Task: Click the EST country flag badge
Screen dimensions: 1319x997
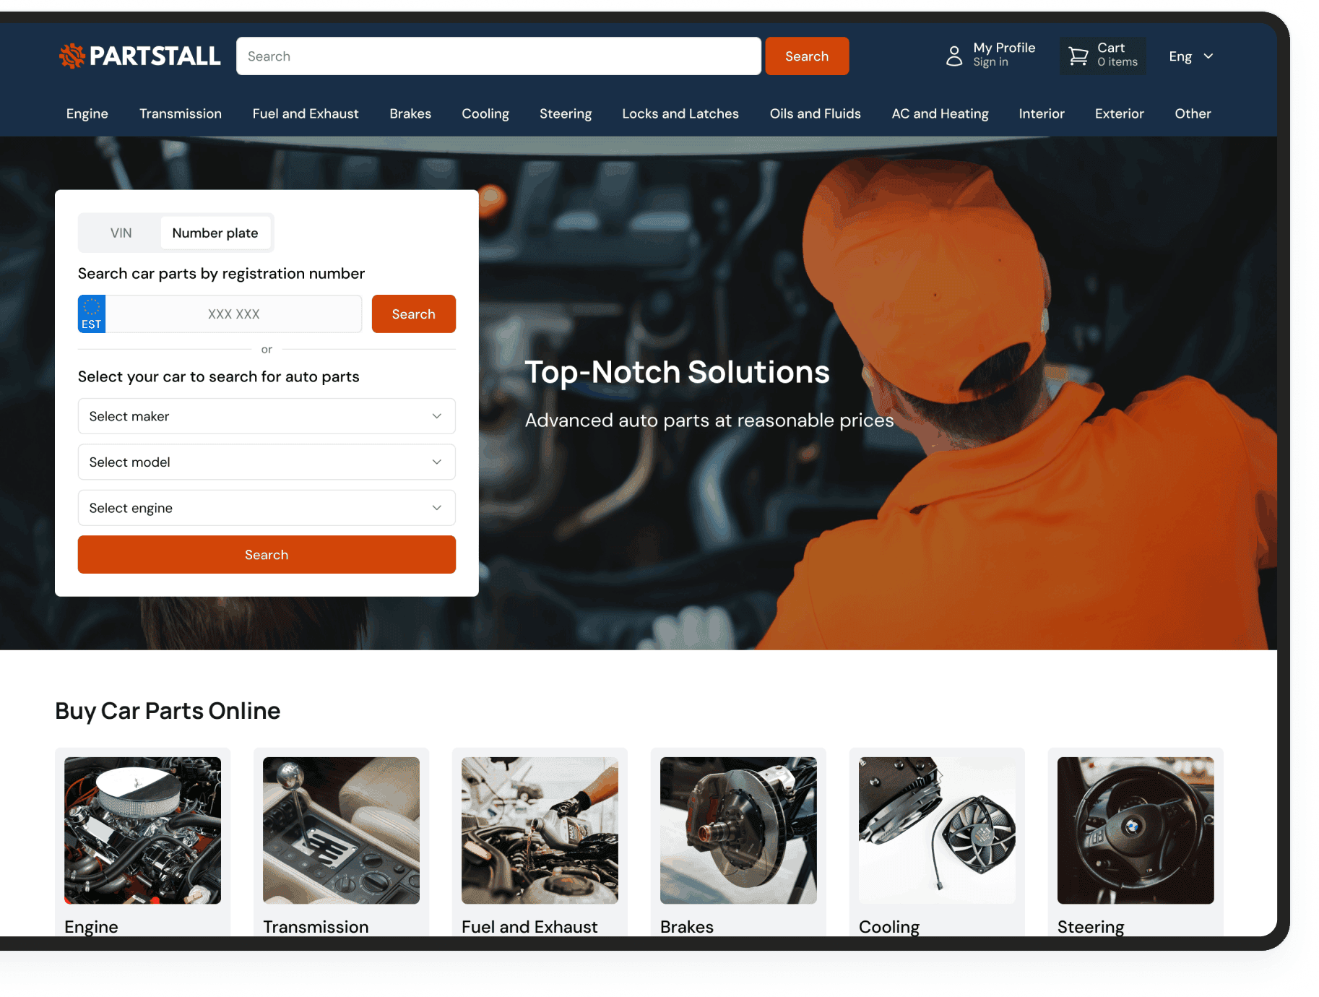Action: click(x=92, y=314)
